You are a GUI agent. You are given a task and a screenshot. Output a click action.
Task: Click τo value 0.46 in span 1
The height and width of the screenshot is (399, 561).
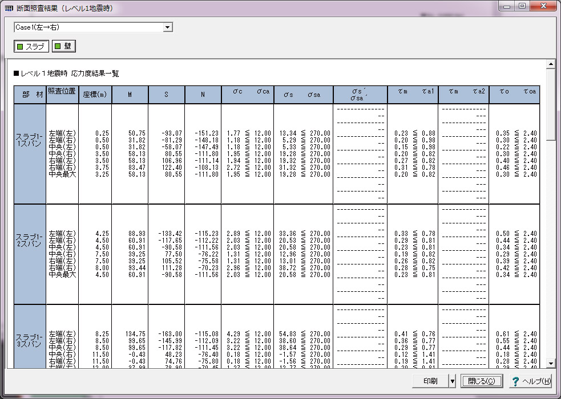pos(503,168)
